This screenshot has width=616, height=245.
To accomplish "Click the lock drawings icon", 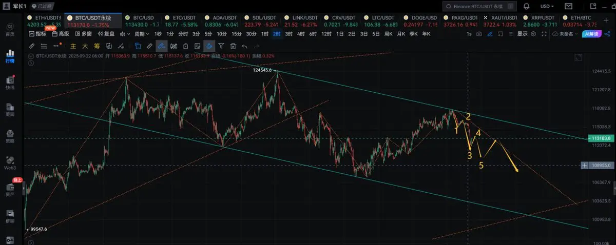I will (x=185, y=46).
